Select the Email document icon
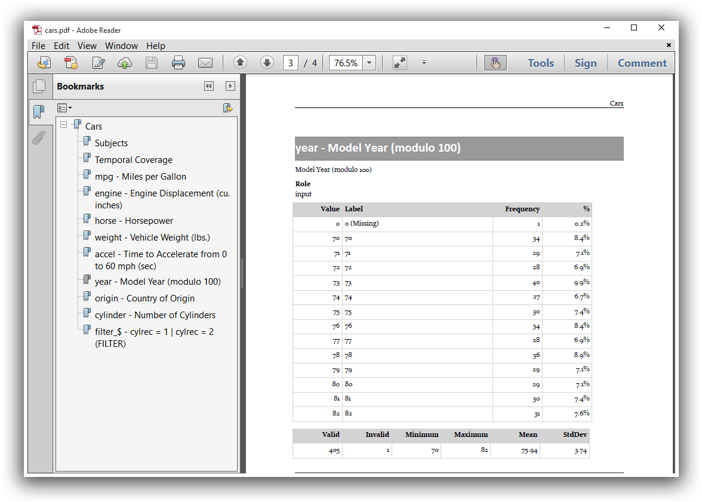The height and width of the screenshot is (502, 702). pyautogui.click(x=205, y=63)
